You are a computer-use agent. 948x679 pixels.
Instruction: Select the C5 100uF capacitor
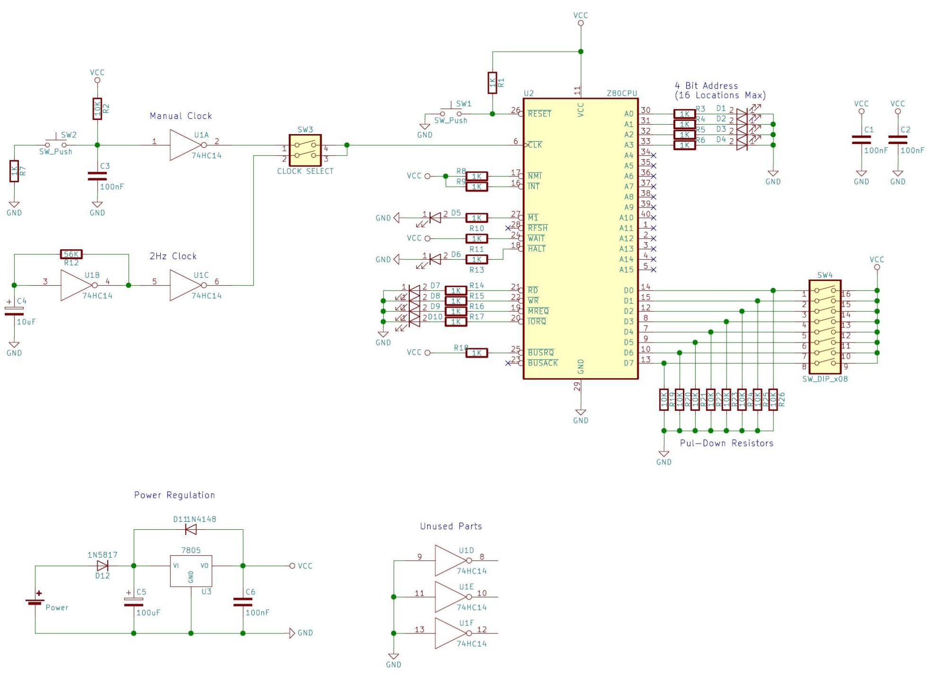click(133, 602)
